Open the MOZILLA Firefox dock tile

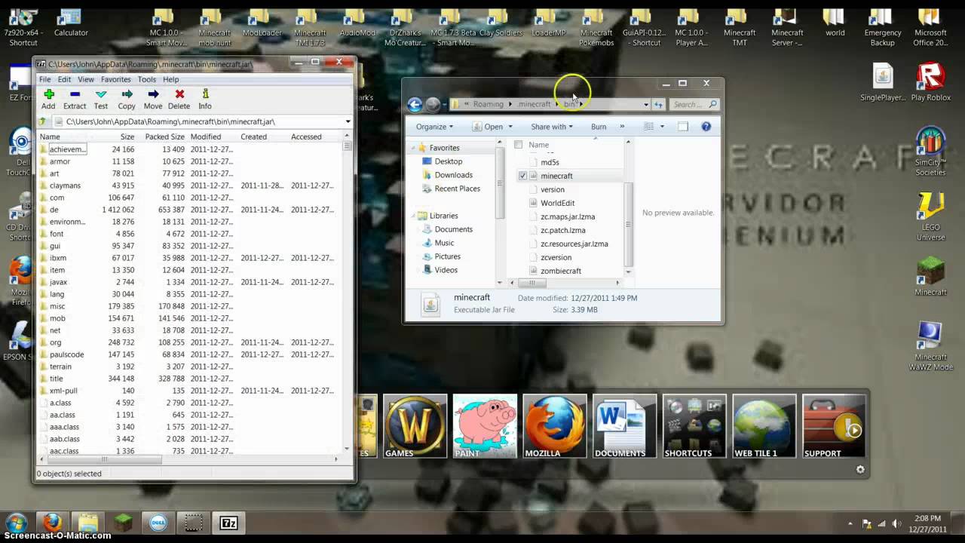(x=555, y=426)
